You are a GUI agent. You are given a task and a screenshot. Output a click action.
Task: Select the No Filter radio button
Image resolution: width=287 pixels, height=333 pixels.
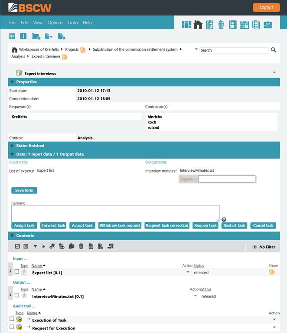tap(254, 247)
